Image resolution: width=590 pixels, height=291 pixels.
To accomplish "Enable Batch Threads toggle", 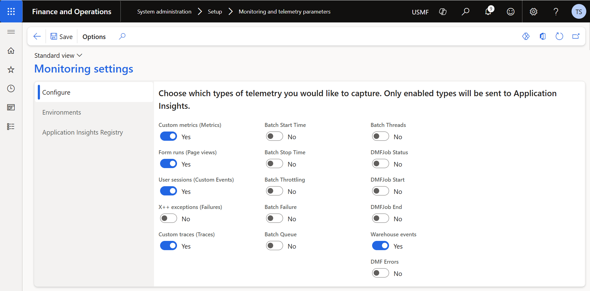I will pos(380,136).
